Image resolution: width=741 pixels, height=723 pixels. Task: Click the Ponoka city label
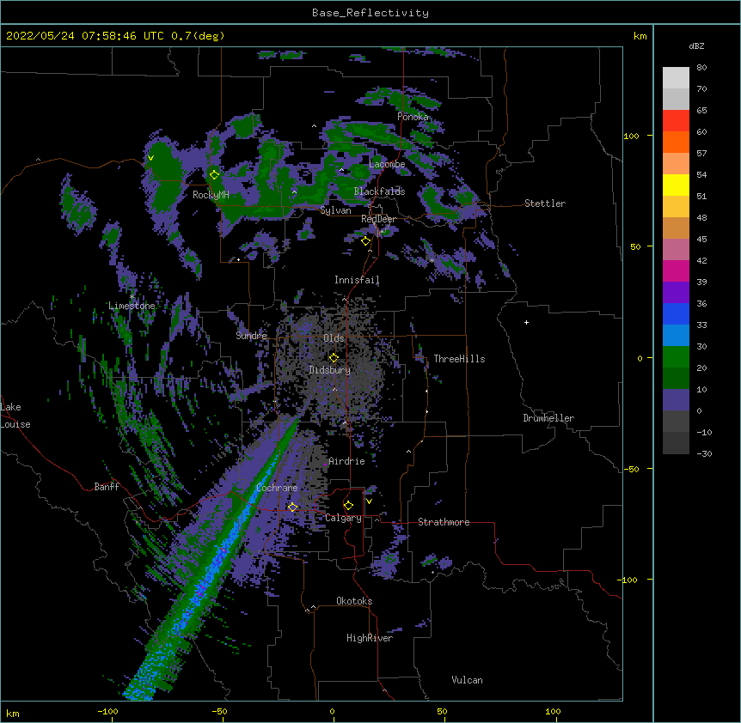[413, 117]
